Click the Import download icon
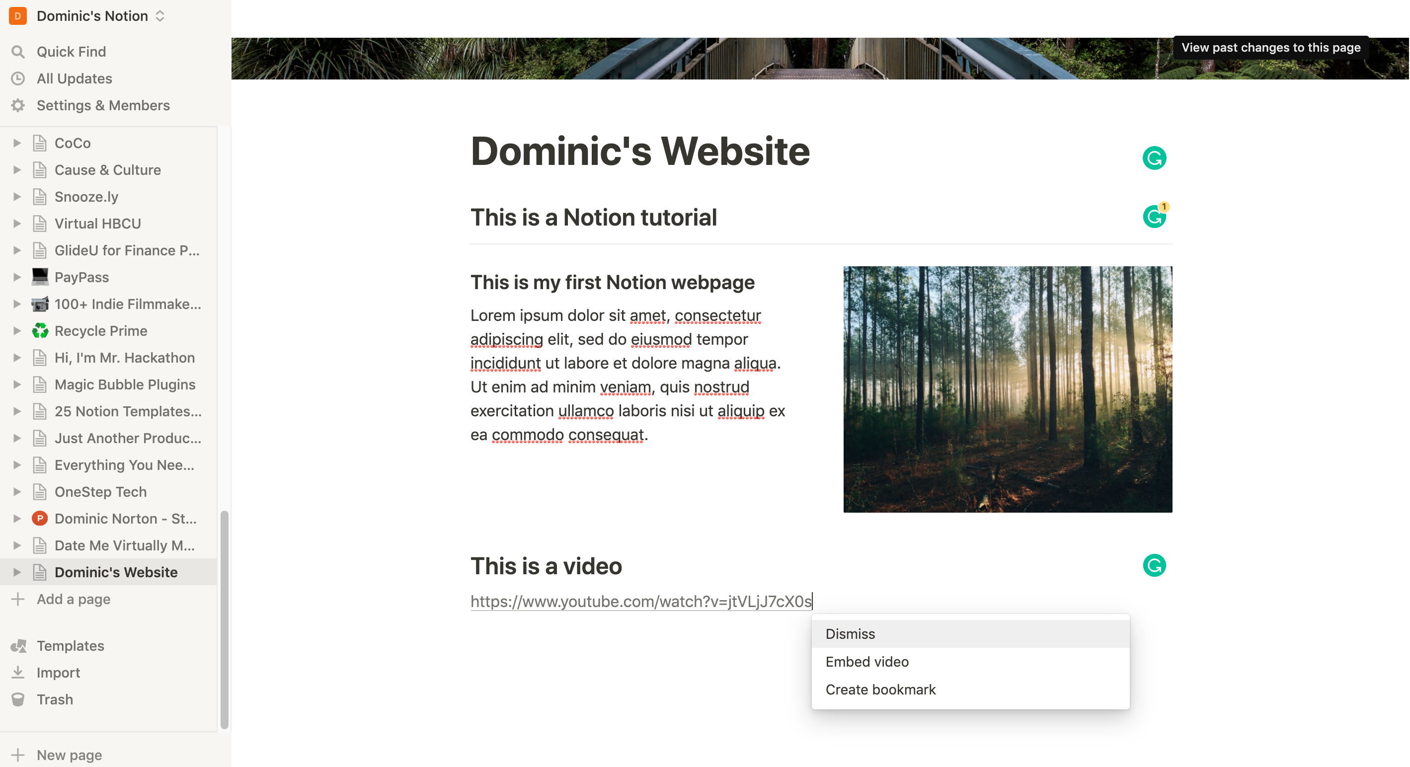The width and height of the screenshot is (1410, 767). (18, 673)
